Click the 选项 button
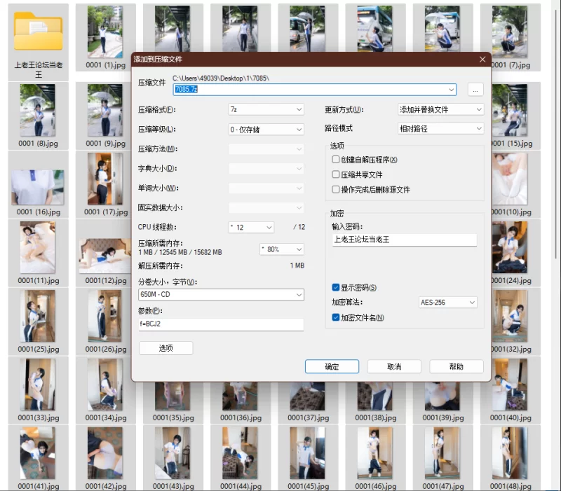Screen dimensions: 561x491 pyautogui.click(x=165, y=348)
